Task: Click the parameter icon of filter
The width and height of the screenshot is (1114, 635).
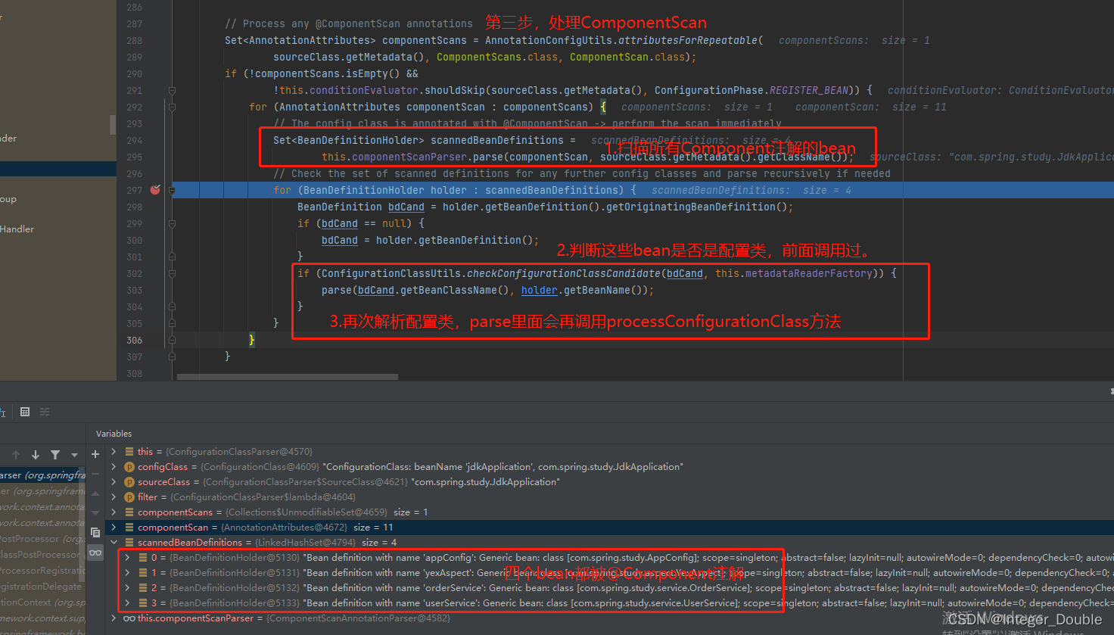Action: tap(129, 497)
